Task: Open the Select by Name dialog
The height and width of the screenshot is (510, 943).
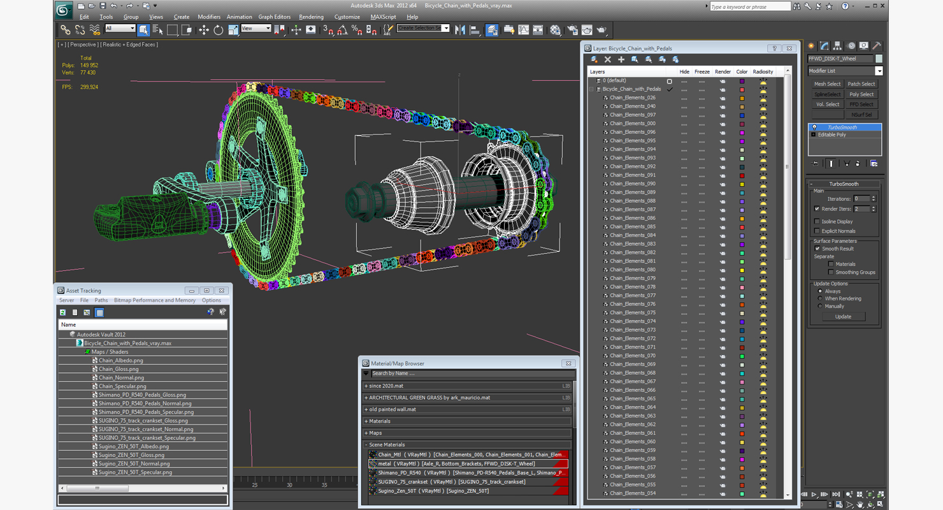Action: [157, 29]
